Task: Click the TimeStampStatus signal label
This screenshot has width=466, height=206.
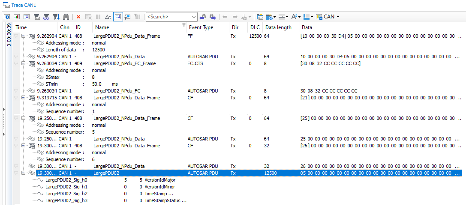Action: click(x=165, y=201)
